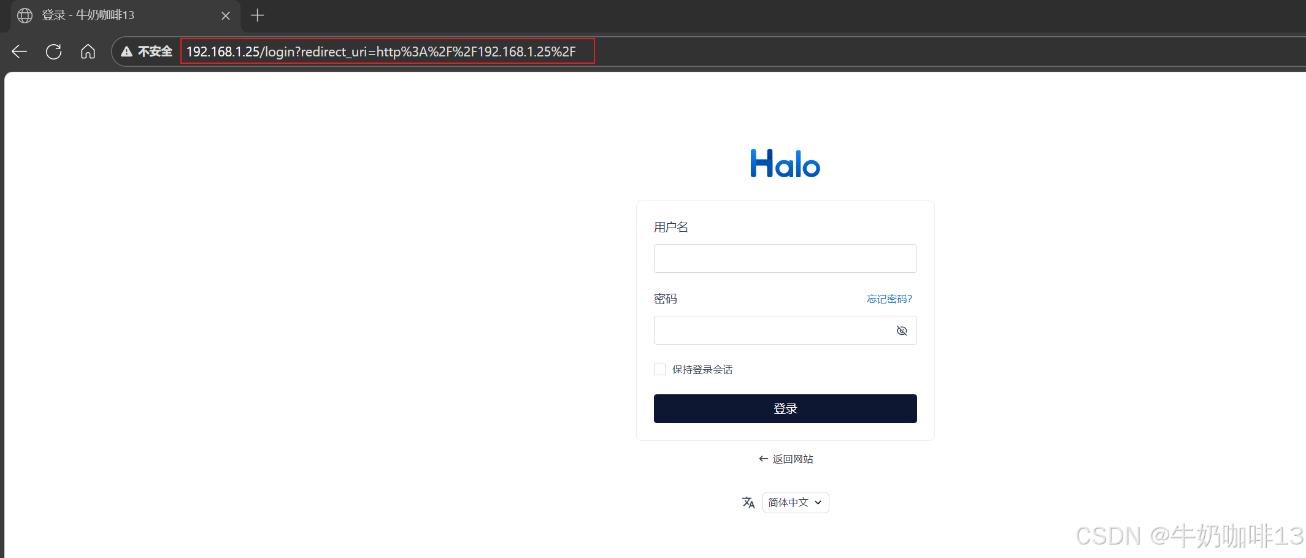1306x558 pixels.
Task: Click the address bar URL text
Action: tap(381, 52)
